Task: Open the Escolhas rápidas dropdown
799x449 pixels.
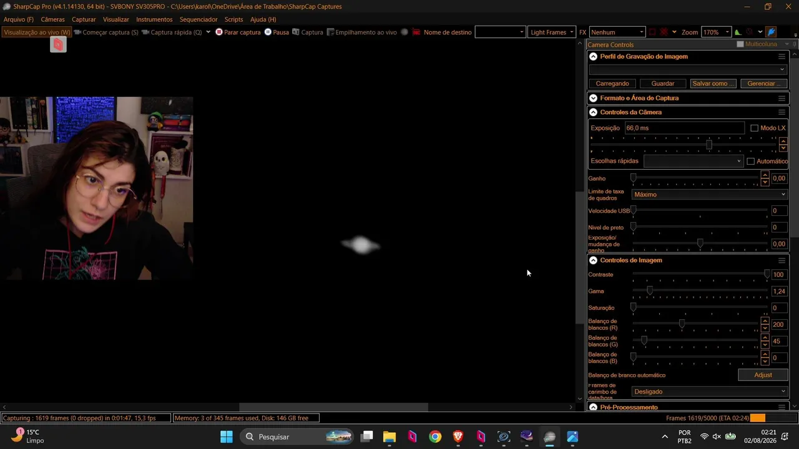Action: [x=693, y=161]
